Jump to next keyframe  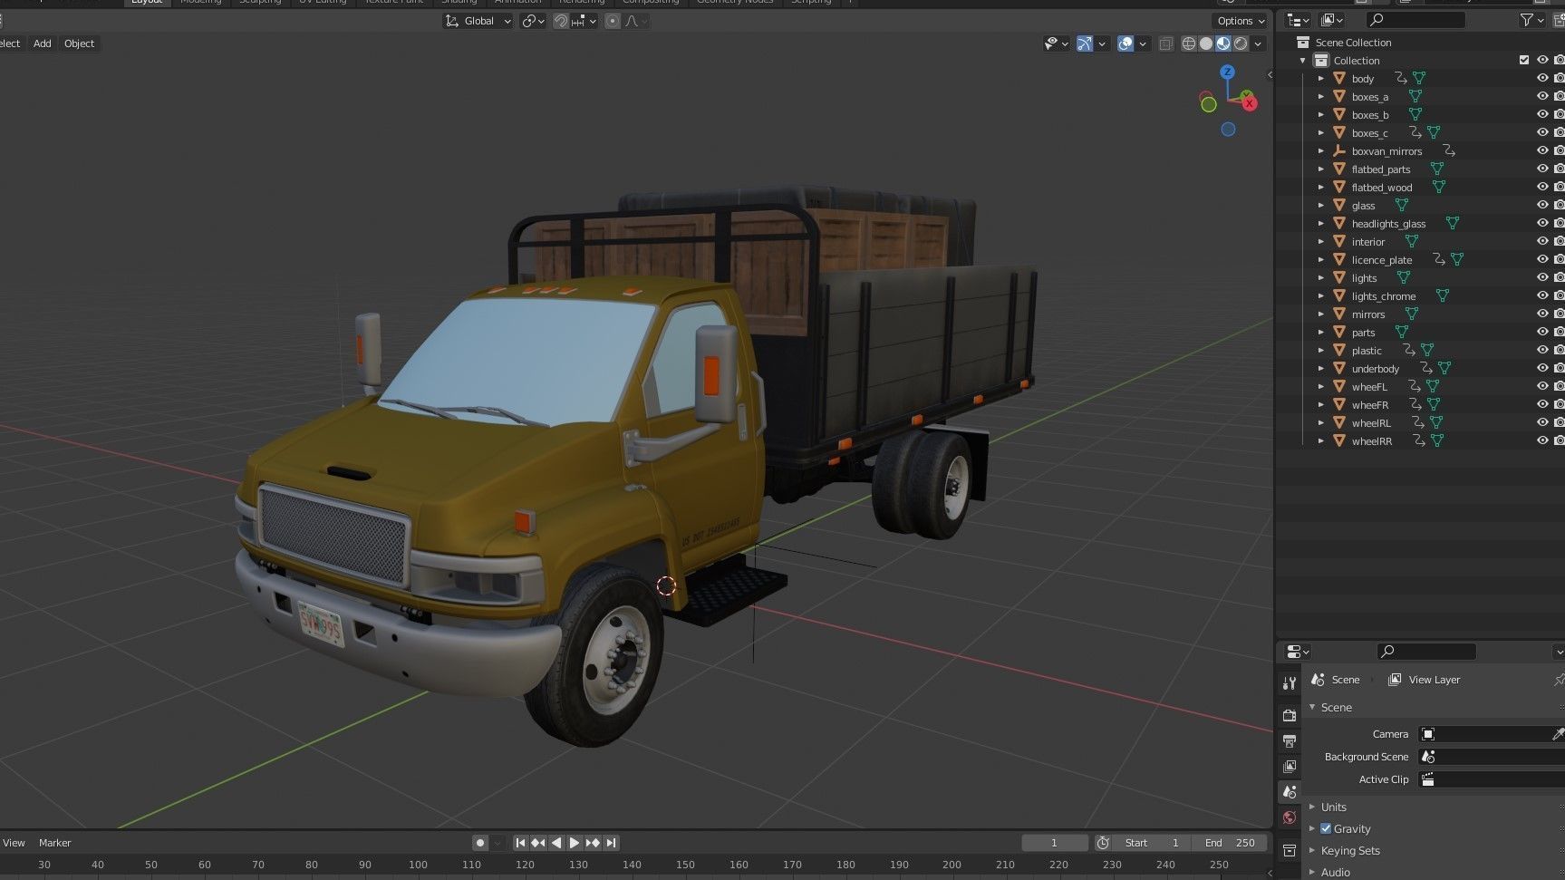coord(593,843)
